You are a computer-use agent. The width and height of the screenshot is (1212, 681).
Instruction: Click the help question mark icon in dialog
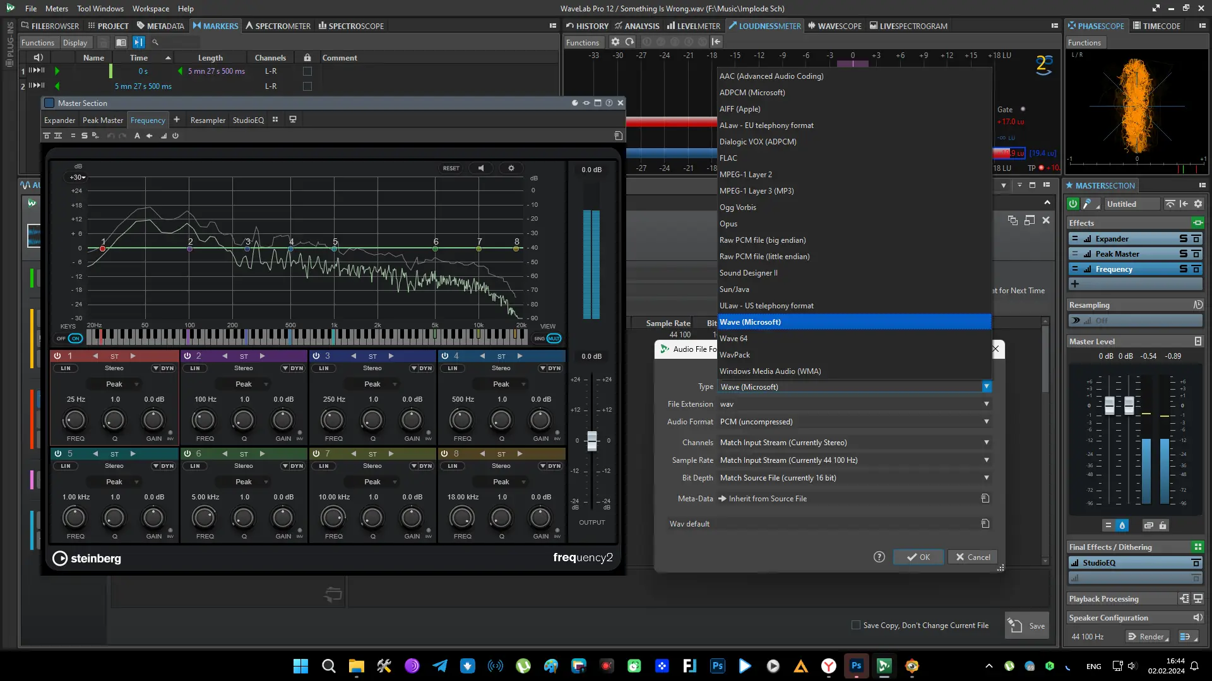[879, 557]
